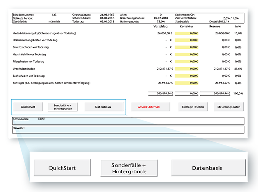The height and width of the screenshot is (192, 258).
Task: Click the yellow Korrektur field for Pflegekosten
Action: (188, 61)
